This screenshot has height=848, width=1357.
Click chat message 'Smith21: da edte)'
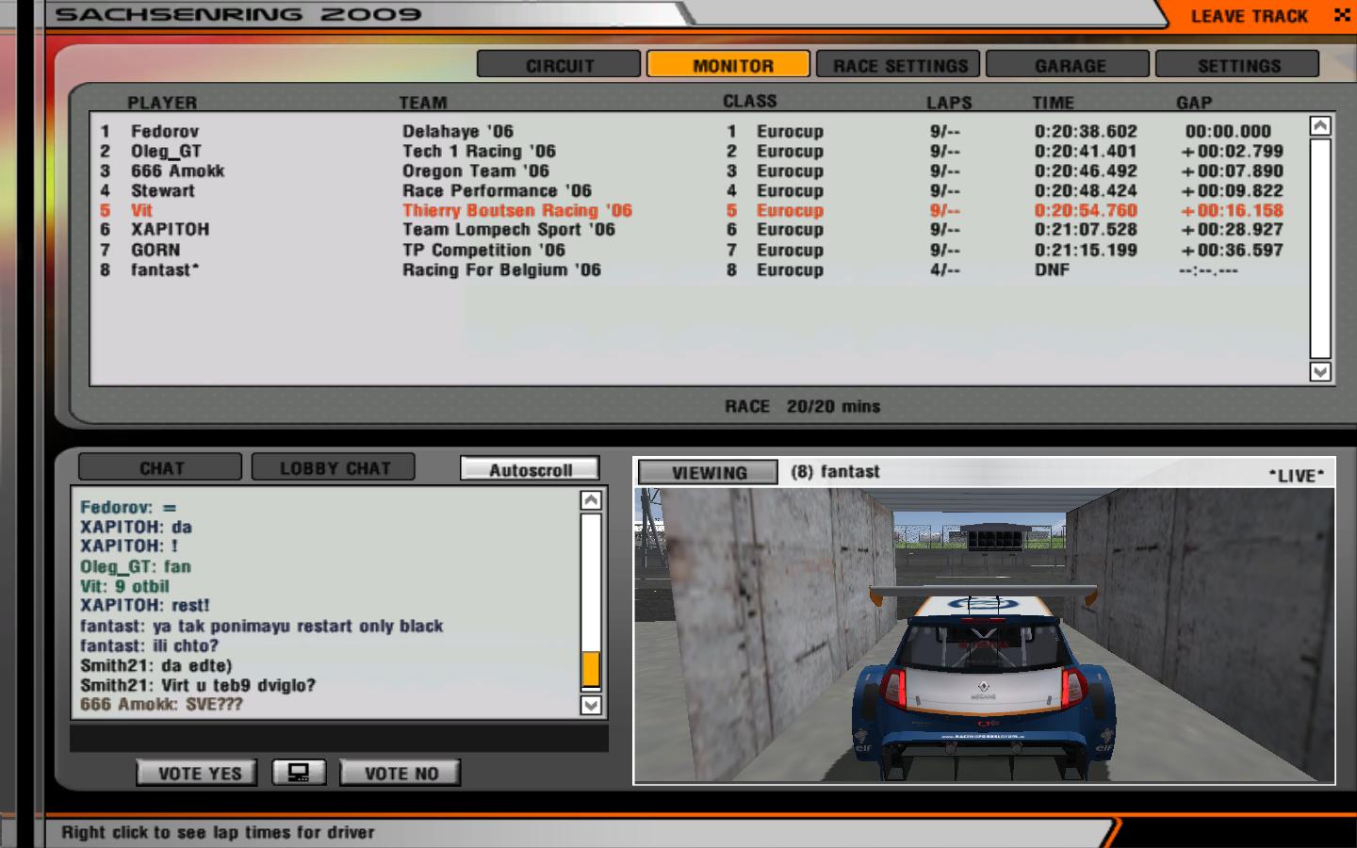click(x=155, y=665)
